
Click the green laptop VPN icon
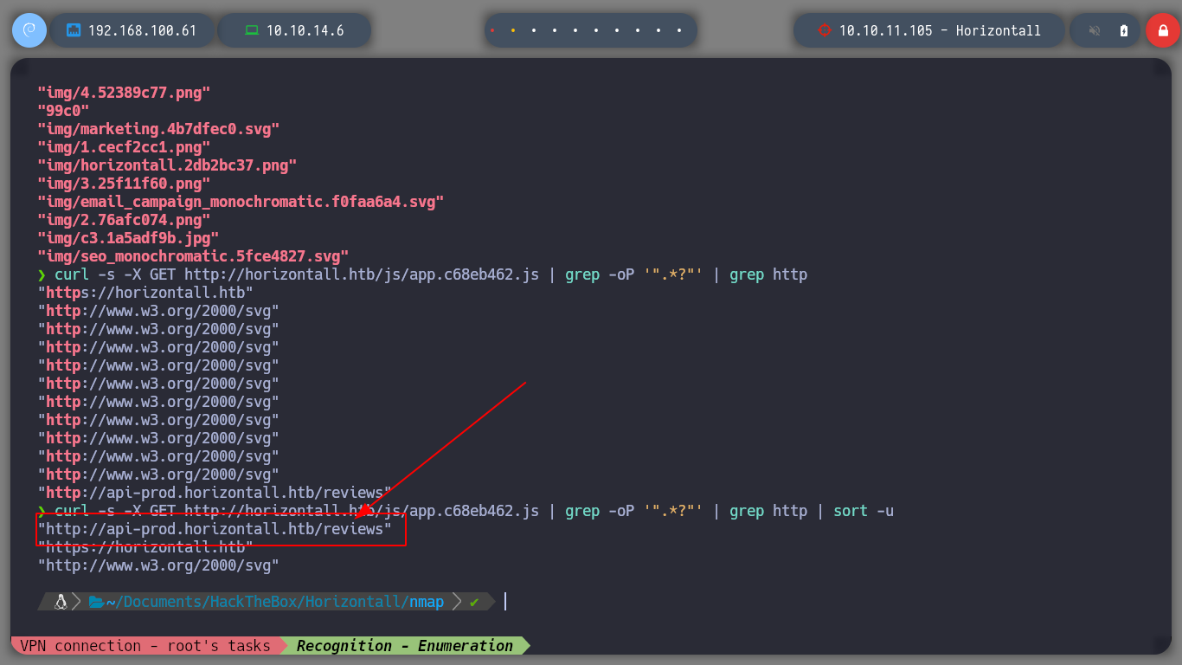[x=252, y=30]
